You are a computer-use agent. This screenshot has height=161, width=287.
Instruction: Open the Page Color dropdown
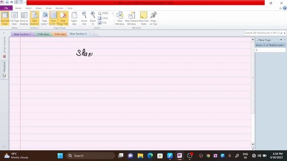coord(44,18)
